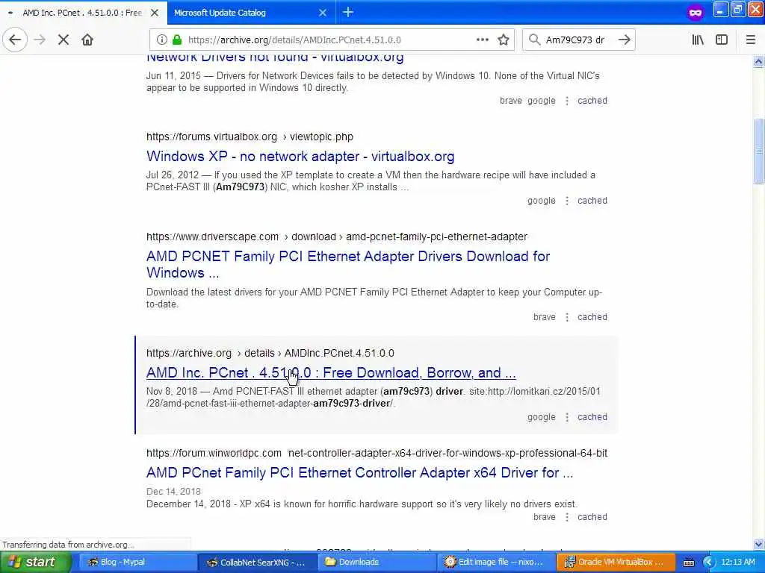Click the https://www.driverscape.com URL text

(x=212, y=237)
